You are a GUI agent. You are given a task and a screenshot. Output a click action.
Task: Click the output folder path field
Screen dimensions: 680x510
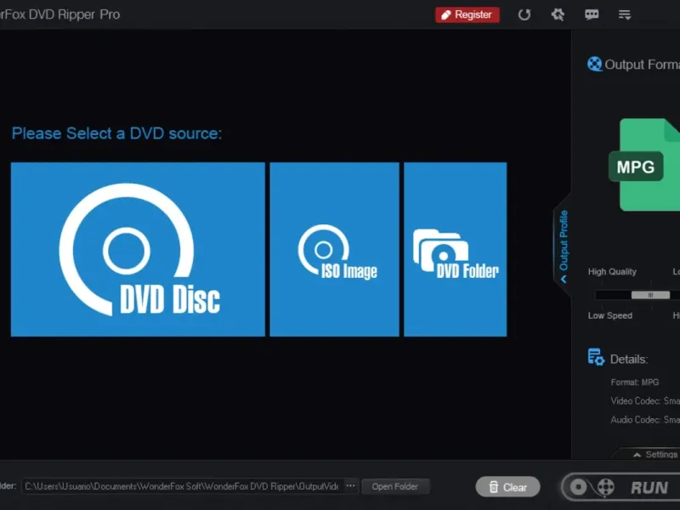pyautogui.click(x=183, y=486)
